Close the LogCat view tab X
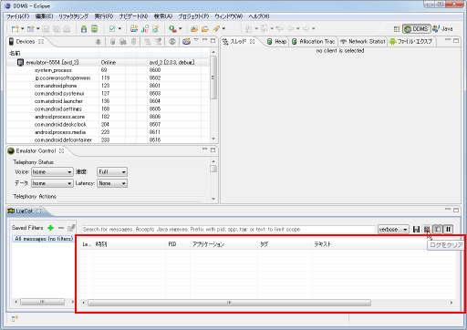467x330 pixels. 39,211
